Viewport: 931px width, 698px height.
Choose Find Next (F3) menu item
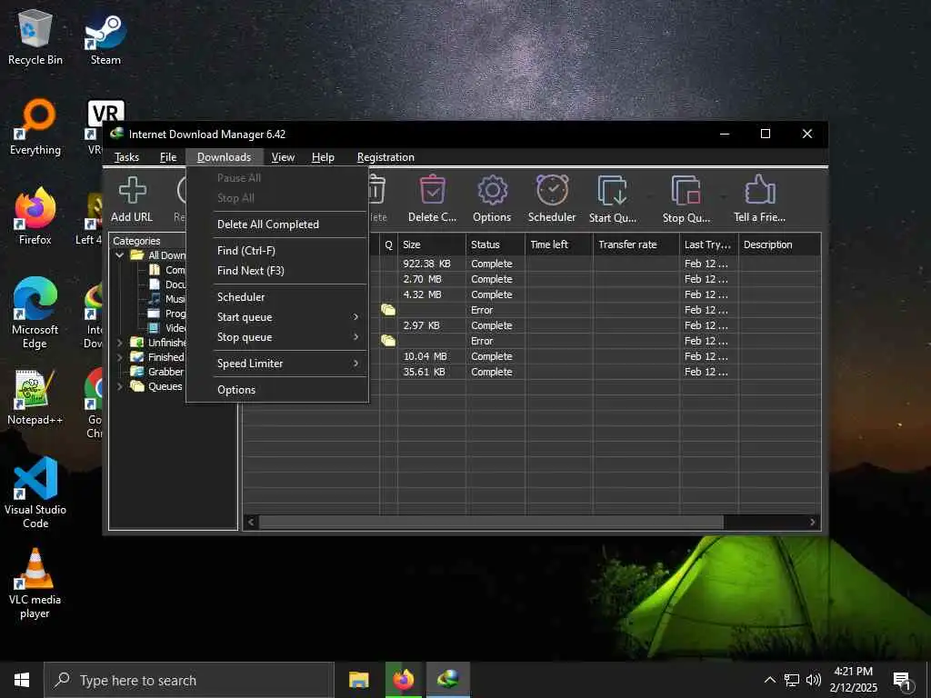[277, 271]
